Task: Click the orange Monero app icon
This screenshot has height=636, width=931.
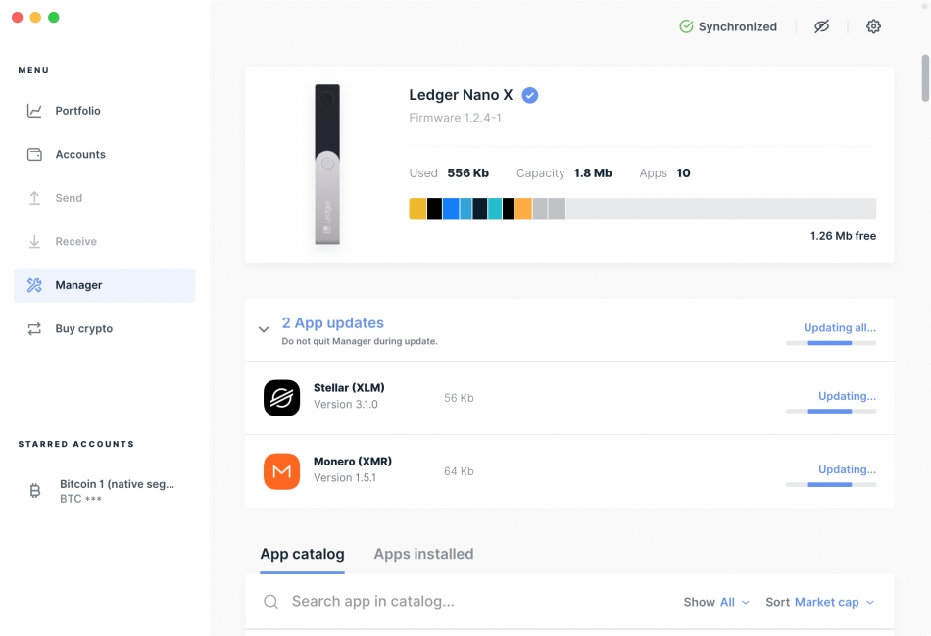Action: click(281, 471)
